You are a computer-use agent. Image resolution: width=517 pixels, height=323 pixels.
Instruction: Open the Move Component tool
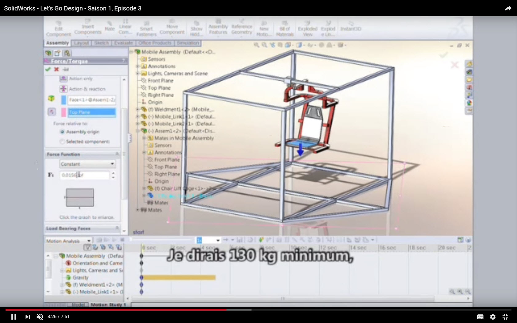(x=172, y=28)
